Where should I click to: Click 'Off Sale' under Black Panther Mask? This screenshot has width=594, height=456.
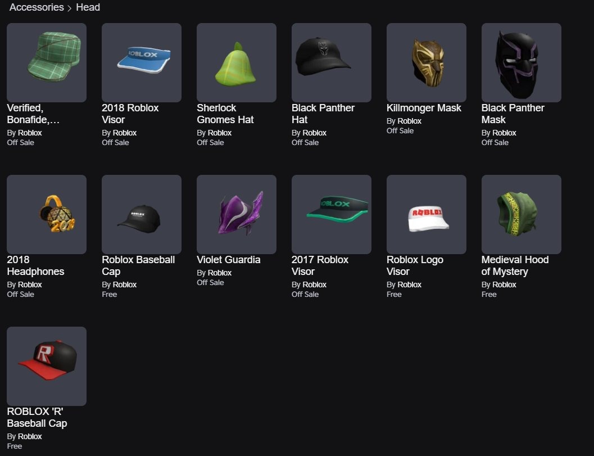495,142
